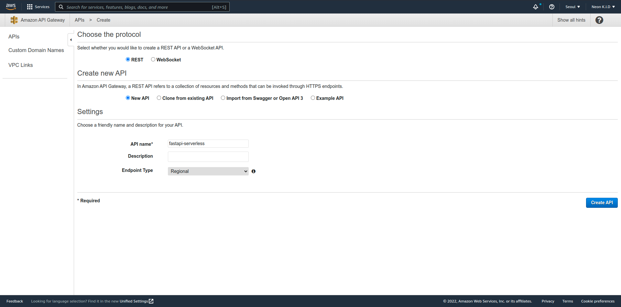Collapse the left navigation panel arrow
Screen dimensions: 621x307
pos(71,40)
